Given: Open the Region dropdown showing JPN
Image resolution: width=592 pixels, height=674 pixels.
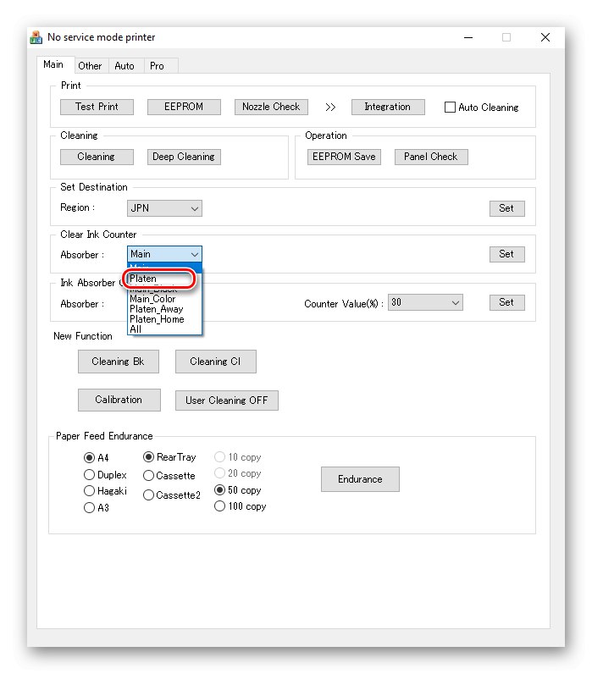Looking at the screenshot, I should [x=164, y=208].
